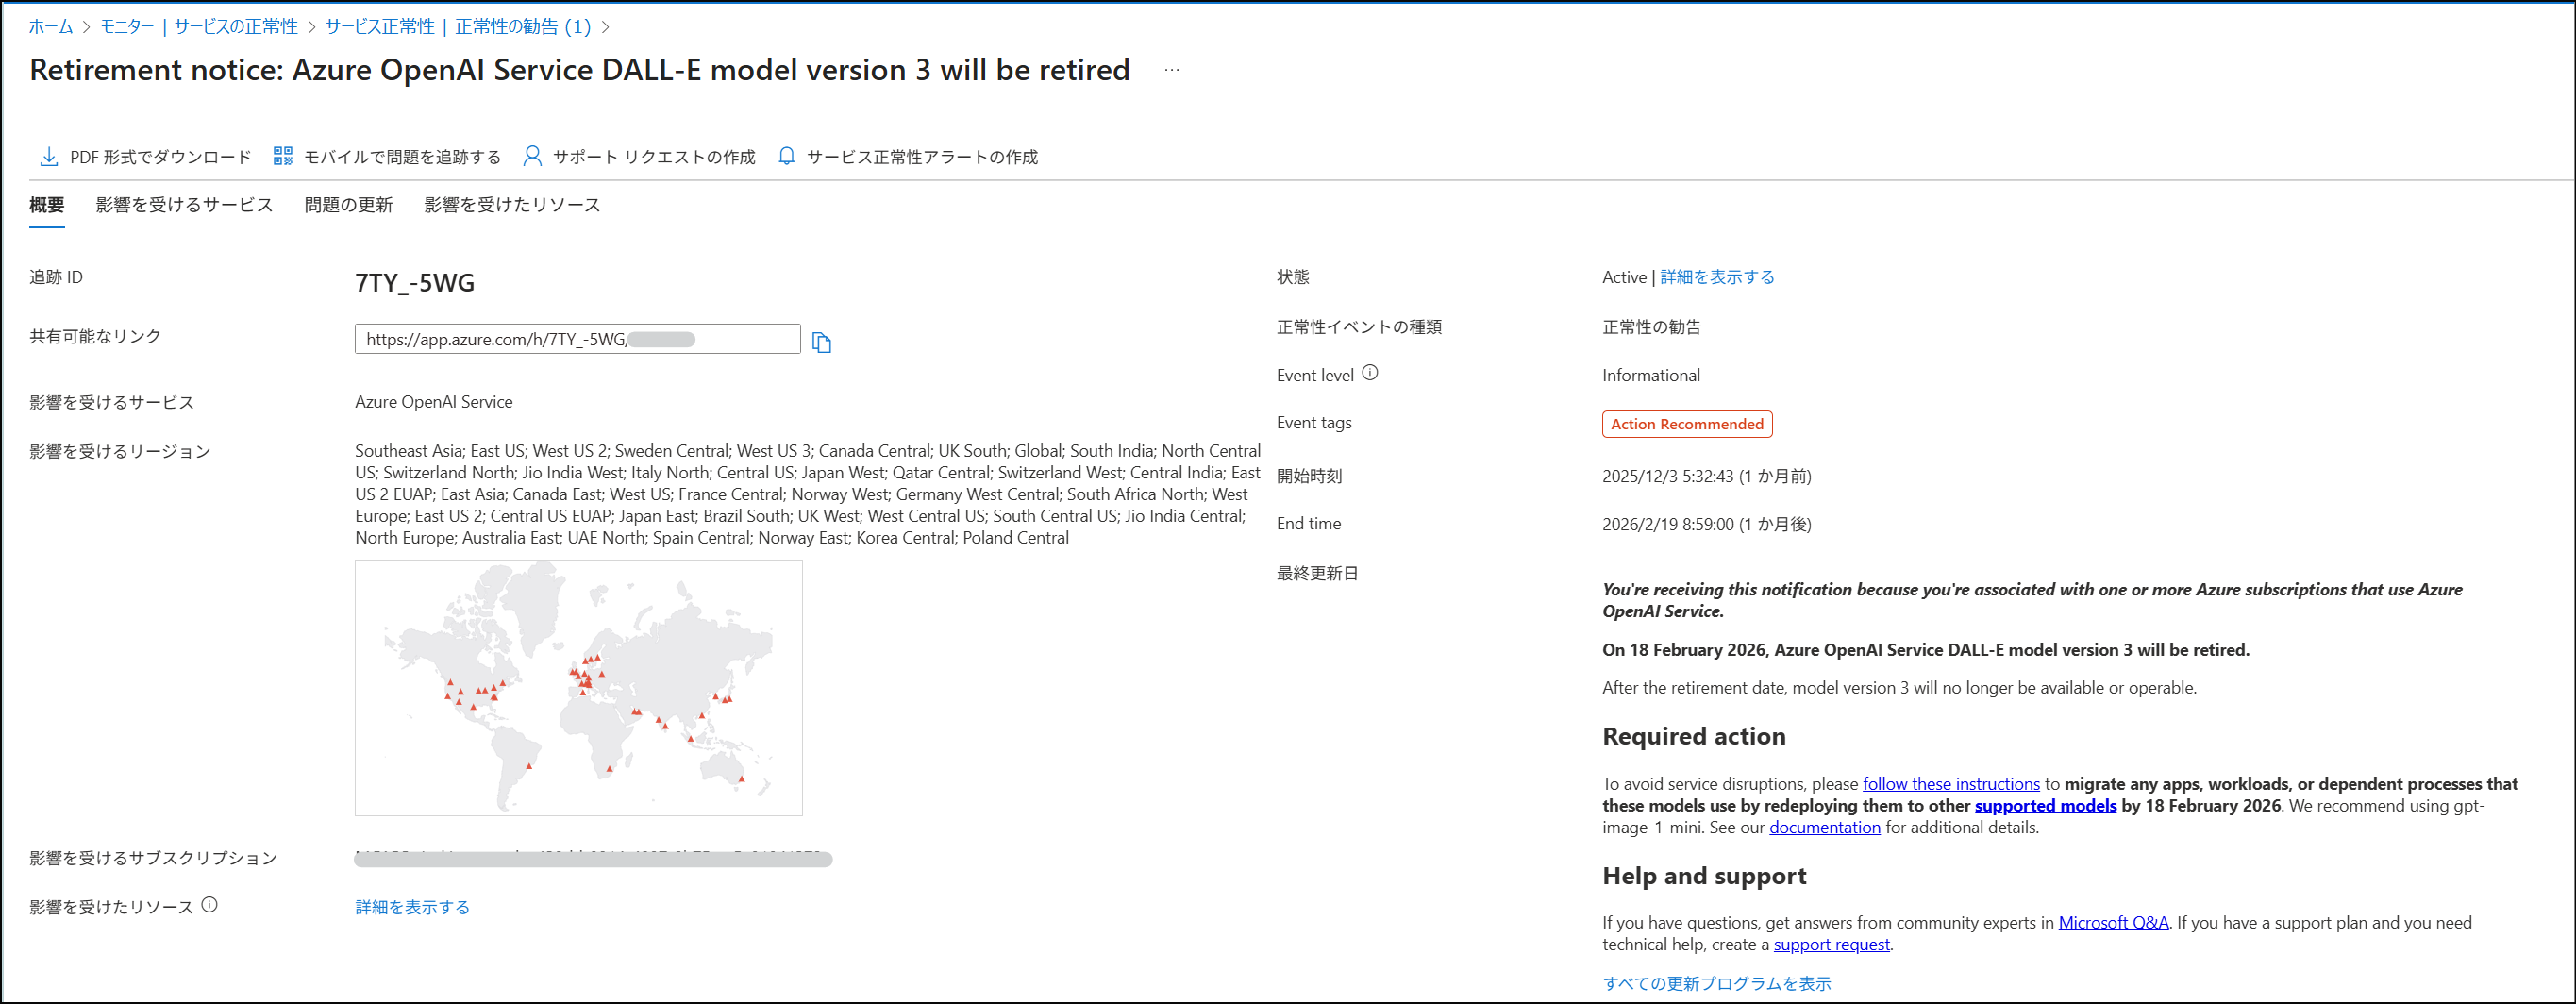Viewport: 2576px width, 1004px height.
Task: Click the Action Recommended event tag
Action: pyautogui.click(x=1687, y=424)
